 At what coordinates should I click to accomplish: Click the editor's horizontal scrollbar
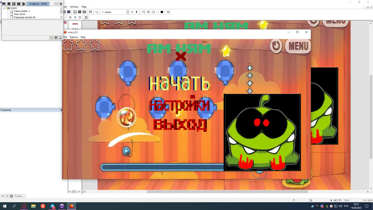tap(227, 191)
